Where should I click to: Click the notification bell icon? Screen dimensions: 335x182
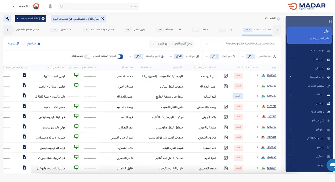click(50, 6)
